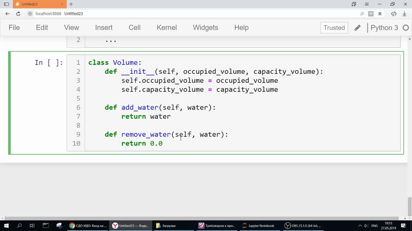Click the zoom magnifier icon in the address bar

click(x=362, y=14)
